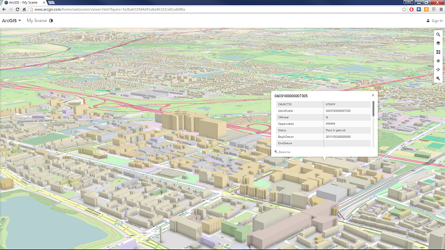The height and width of the screenshot is (250, 445).
Task: Open the Search tool in the map toolbar
Action: [x=439, y=35]
